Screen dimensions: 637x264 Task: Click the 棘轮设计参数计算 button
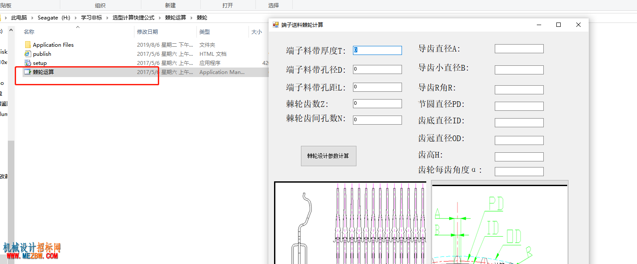click(x=329, y=156)
